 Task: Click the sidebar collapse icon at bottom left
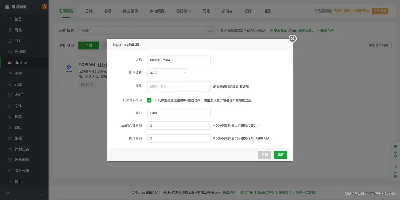8,194
